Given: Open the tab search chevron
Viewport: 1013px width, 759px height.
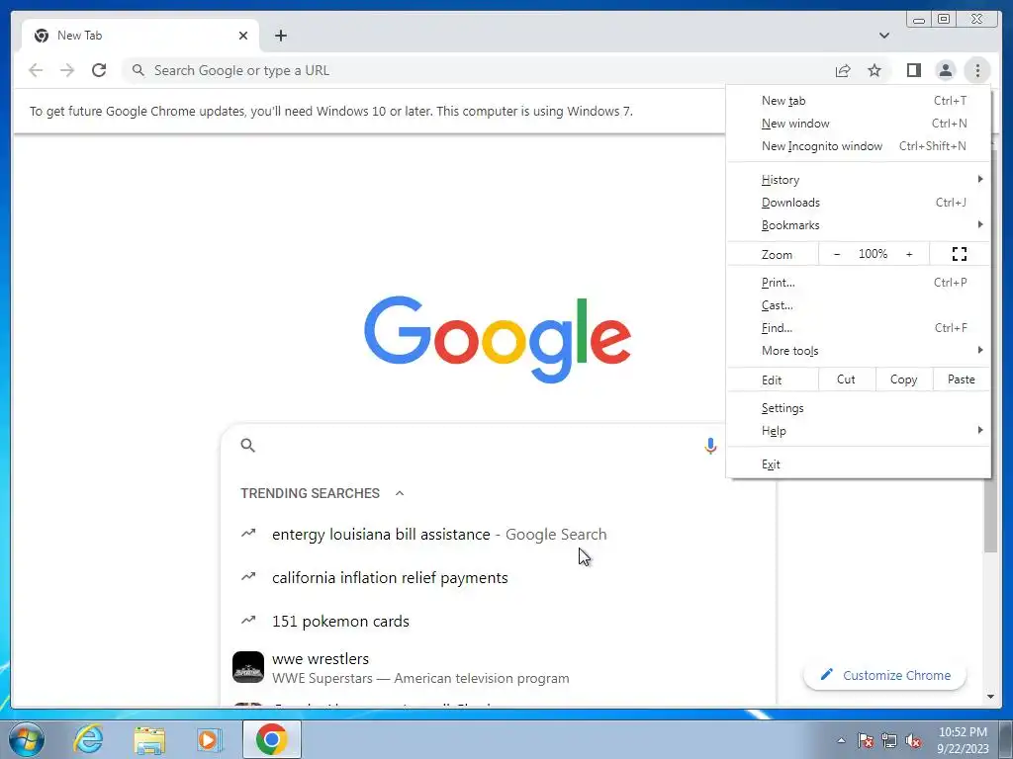Looking at the screenshot, I should 883,36.
